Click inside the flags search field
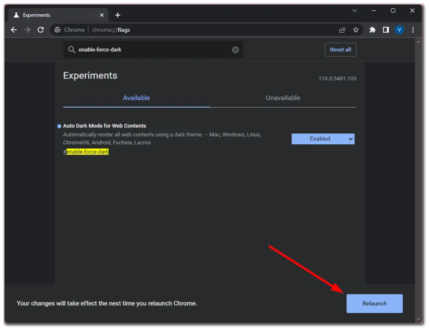Screen dimensions: 430x331 [147, 49]
